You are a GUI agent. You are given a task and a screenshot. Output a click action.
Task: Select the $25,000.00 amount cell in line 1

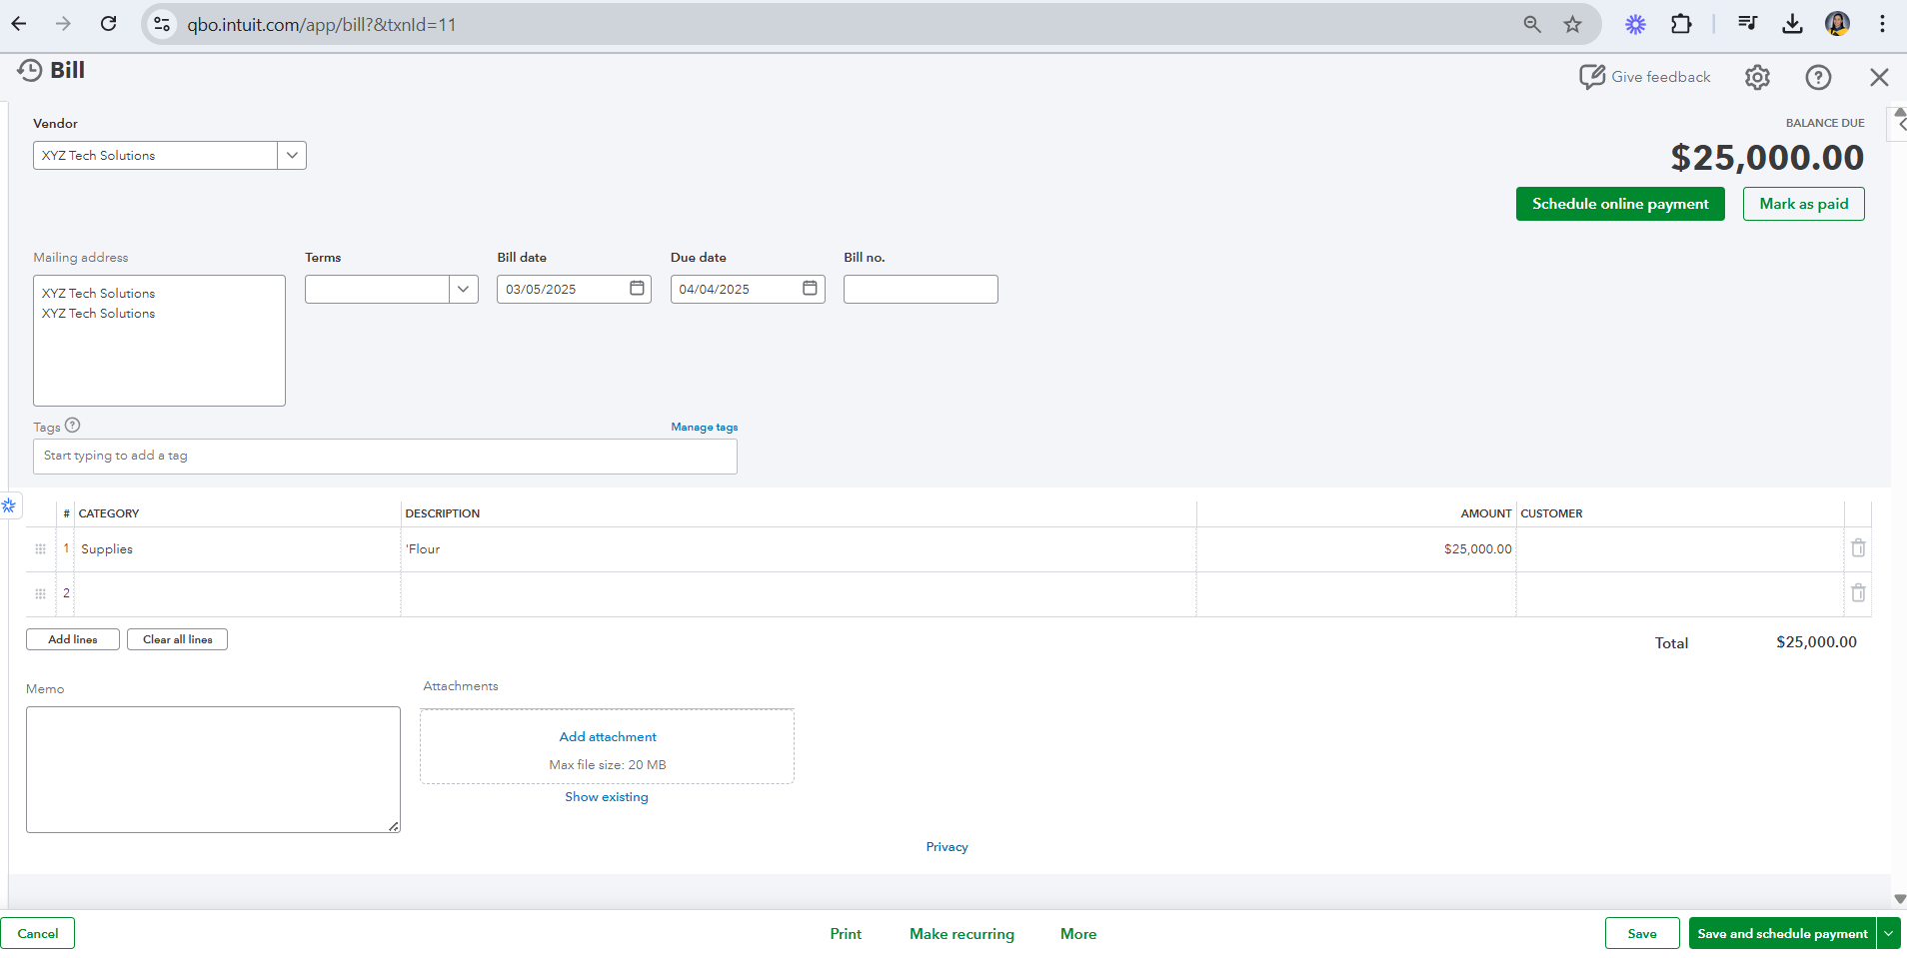pyautogui.click(x=1356, y=549)
